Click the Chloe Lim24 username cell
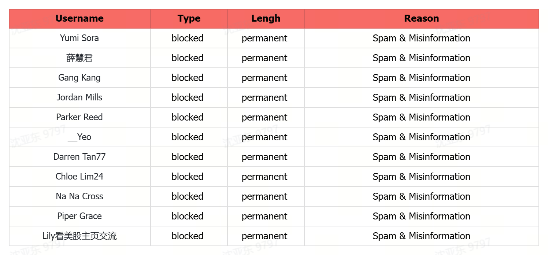 79,177
